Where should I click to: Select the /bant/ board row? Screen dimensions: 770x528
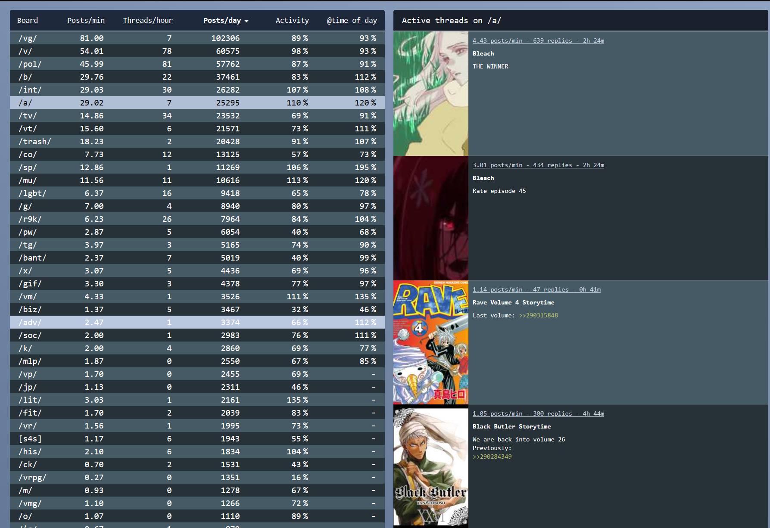pos(197,258)
